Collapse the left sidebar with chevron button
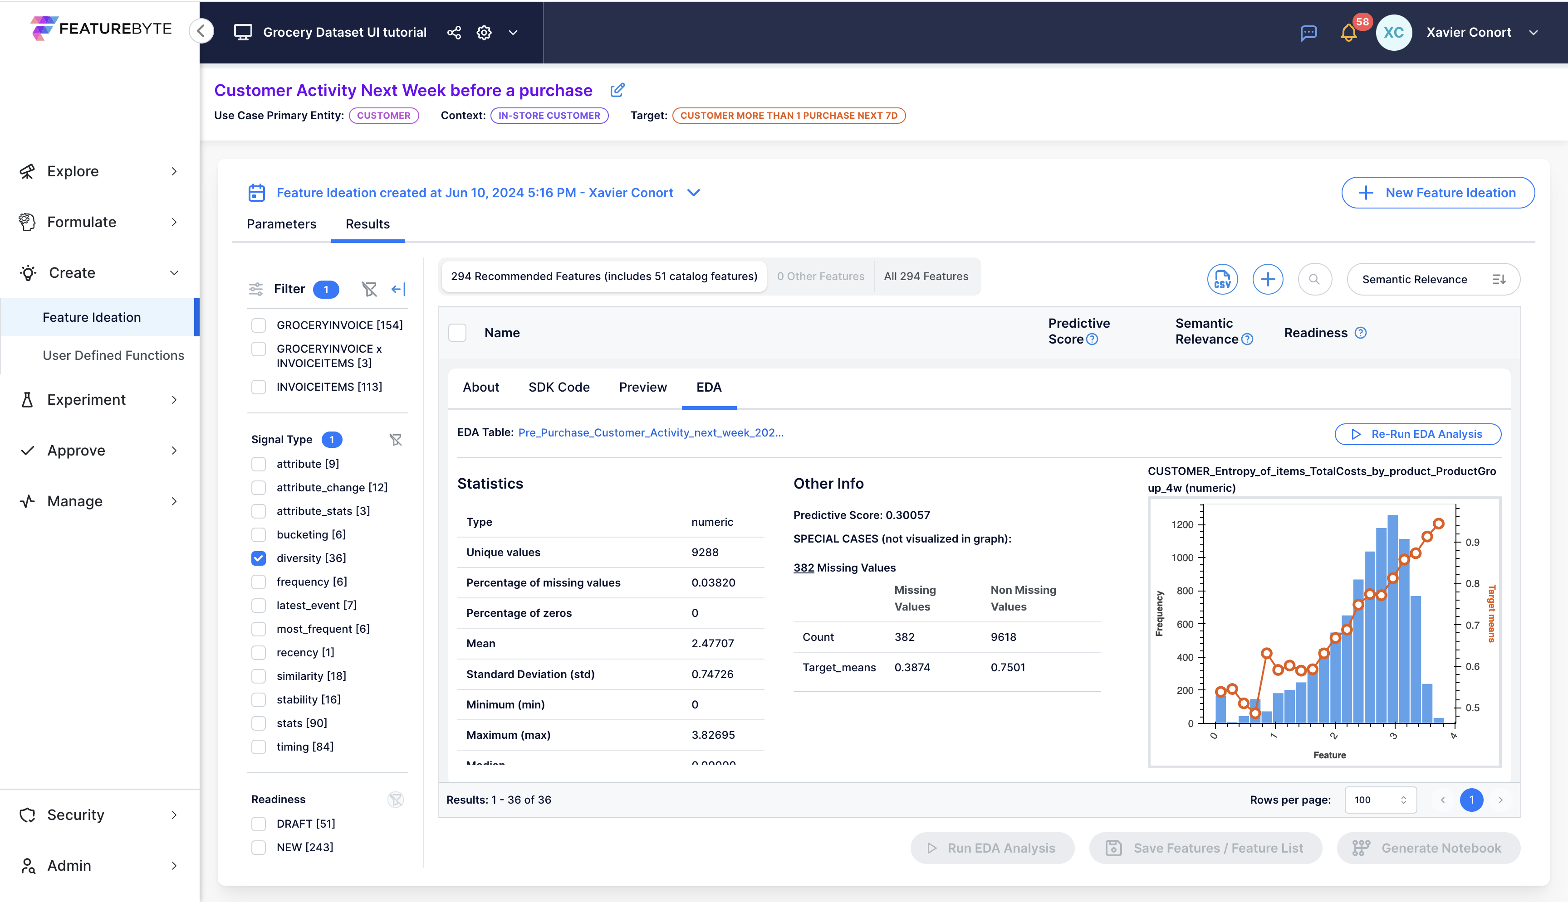Viewport: 1568px width, 902px height. [x=201, y=31]
